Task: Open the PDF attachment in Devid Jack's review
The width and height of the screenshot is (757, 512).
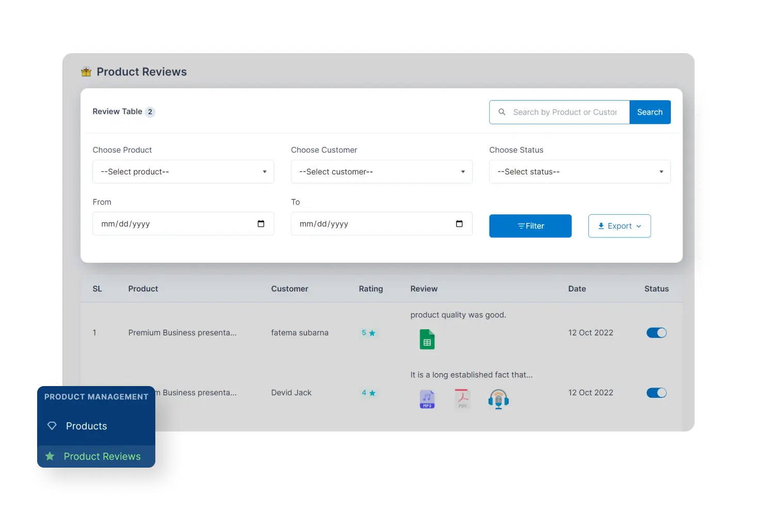Action: coord(462,398)
